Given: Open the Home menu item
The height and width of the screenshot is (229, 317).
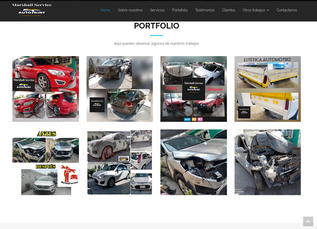Looking at the screenshot, I should coord(105,10).
